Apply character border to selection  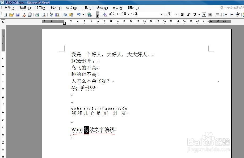point(204,14)
